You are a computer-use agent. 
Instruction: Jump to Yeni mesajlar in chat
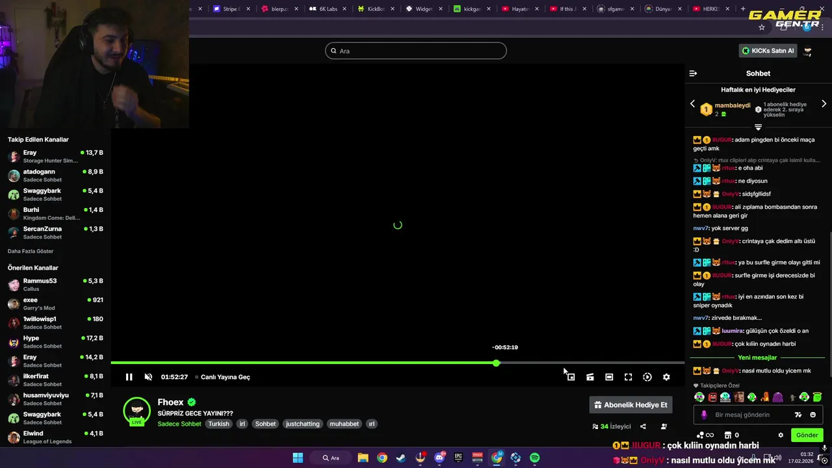757,357
